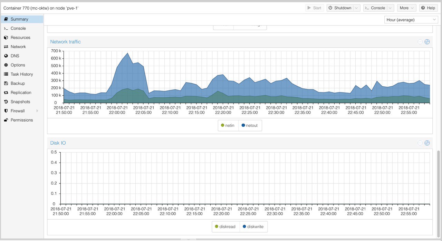
Task: Click the Help button
Action: pos(428,8)
